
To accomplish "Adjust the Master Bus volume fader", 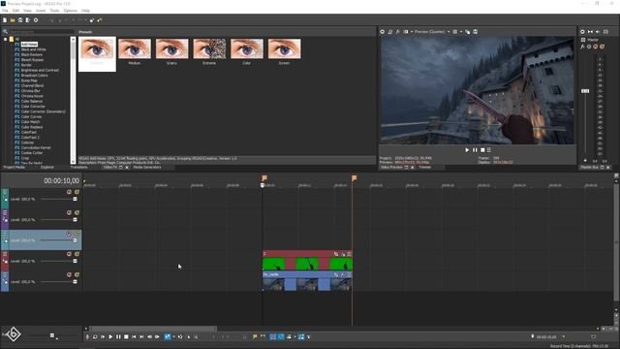I will point(585,91).
